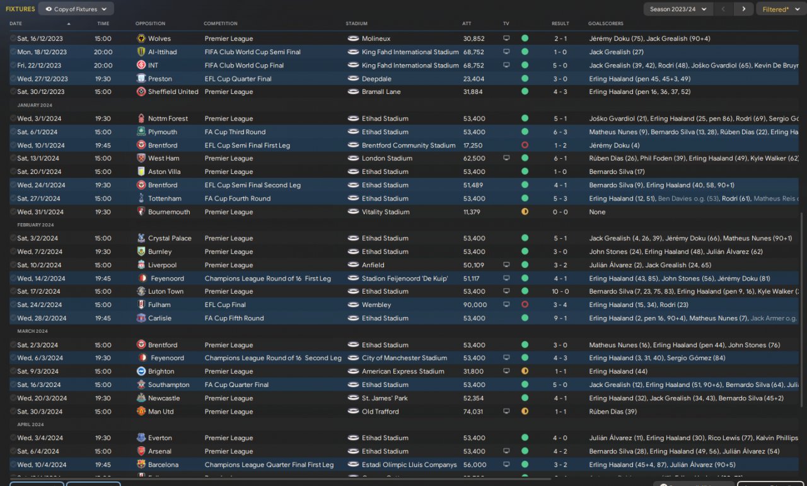Select the Preston club badge
Image resolution: width=807 pixels, height=486 pixels.
click(x=141, y=79)
